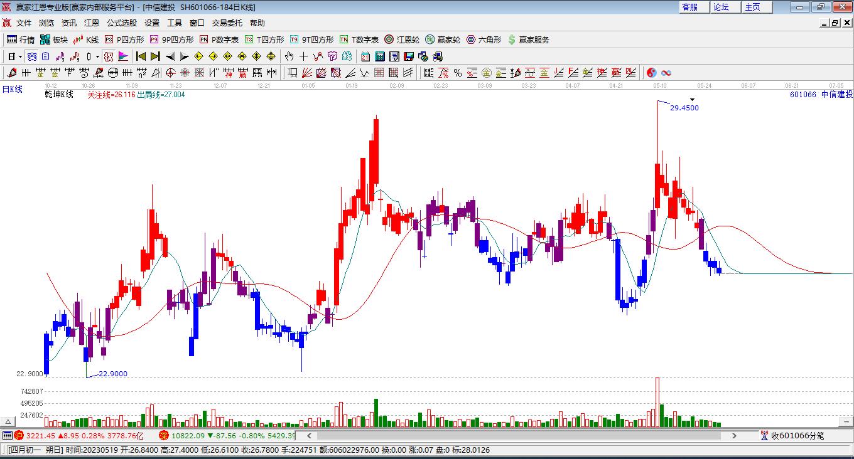Open the calculator icon
The width and height of the screenshot is (854, 459).
[380, 56]
